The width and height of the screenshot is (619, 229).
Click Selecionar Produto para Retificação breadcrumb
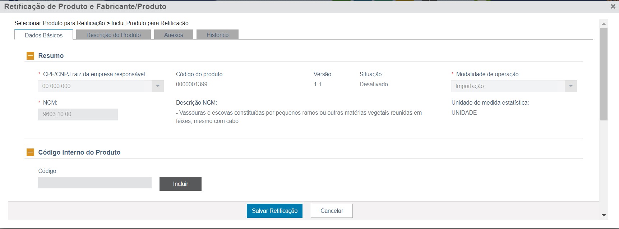point(60,23)
